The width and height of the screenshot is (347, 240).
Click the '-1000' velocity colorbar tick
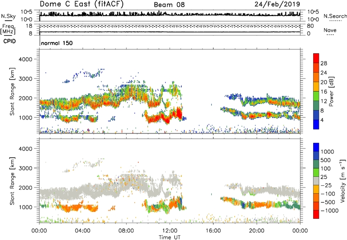(330, 211)
